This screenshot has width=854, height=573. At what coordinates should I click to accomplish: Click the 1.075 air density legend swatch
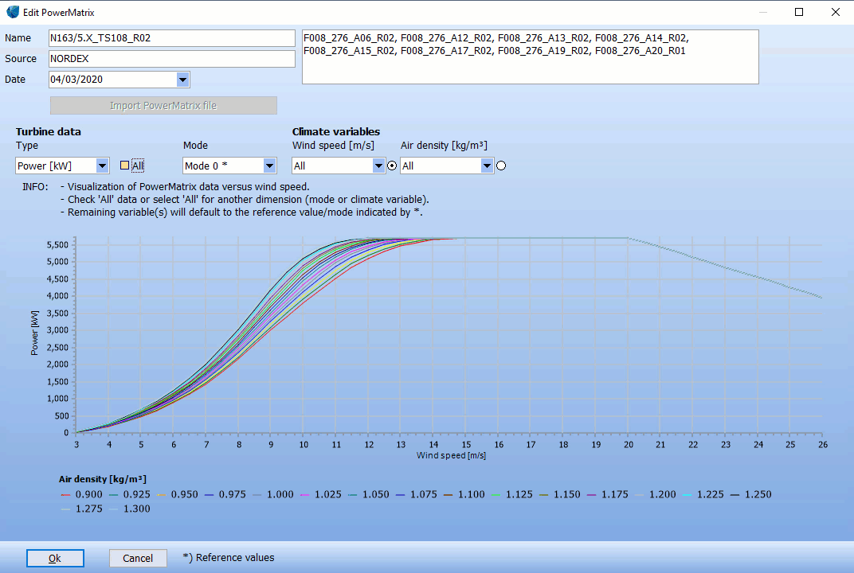point(400,495)
